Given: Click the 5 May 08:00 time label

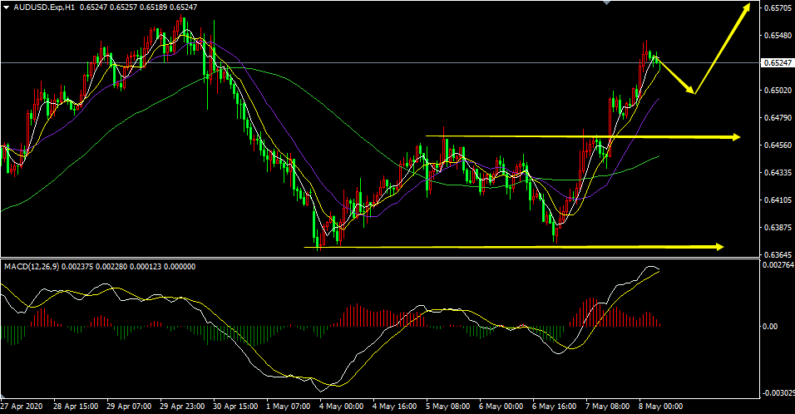Looking at the screenshot, I should 447,407.
